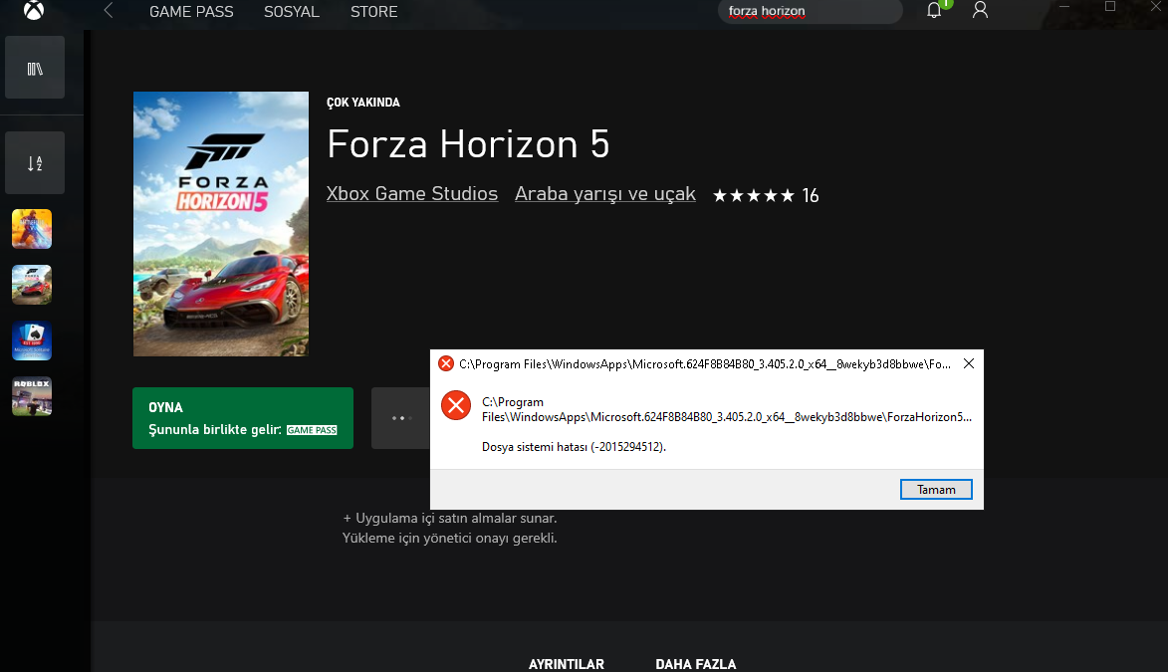This screenshot has height=672, width=1168.
Task: Click 'Dosya sistemi hatası (-2015294512).' text
Action: [x=574, y=447]
